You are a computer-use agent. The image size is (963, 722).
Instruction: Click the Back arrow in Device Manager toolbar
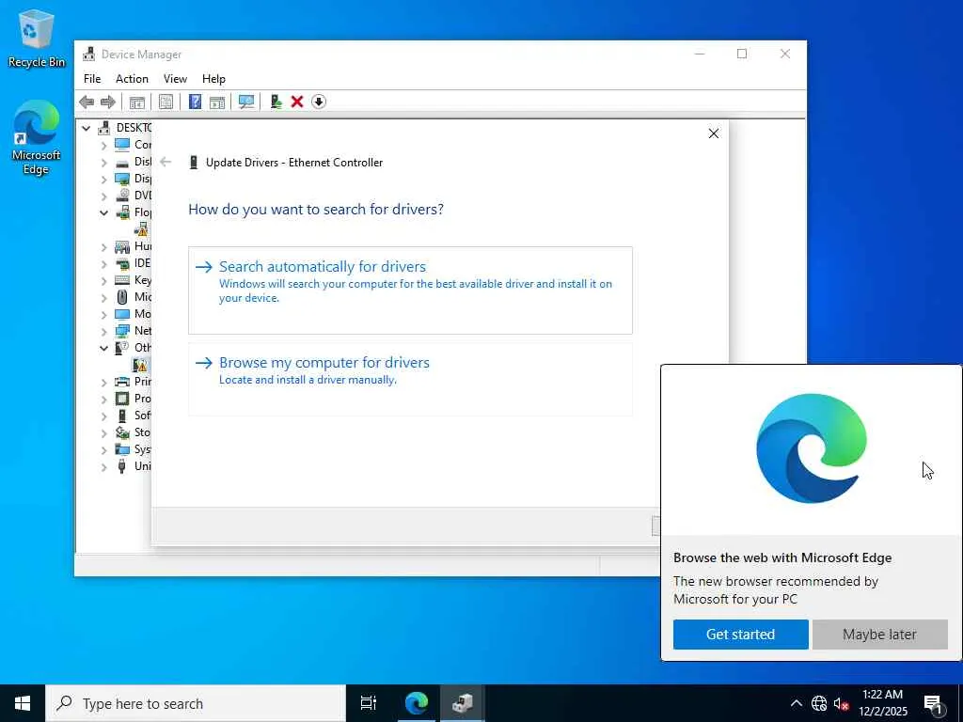click(87, 102)
